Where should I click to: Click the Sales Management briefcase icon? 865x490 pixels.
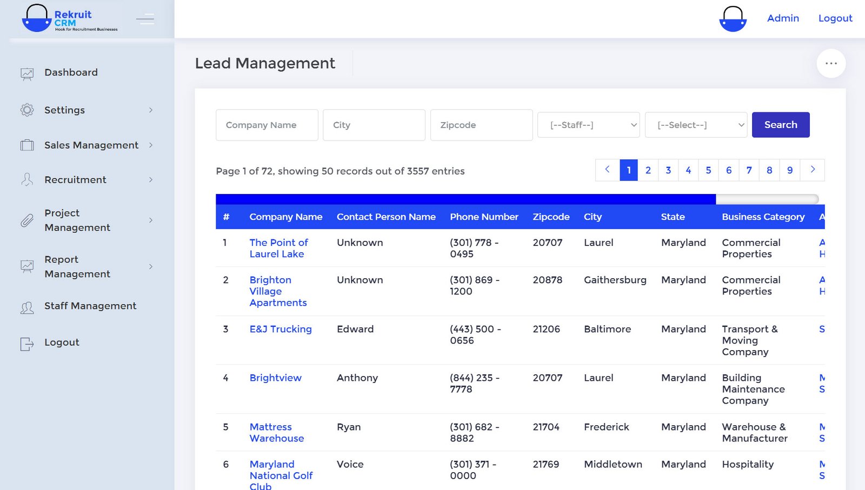(27, 145)
